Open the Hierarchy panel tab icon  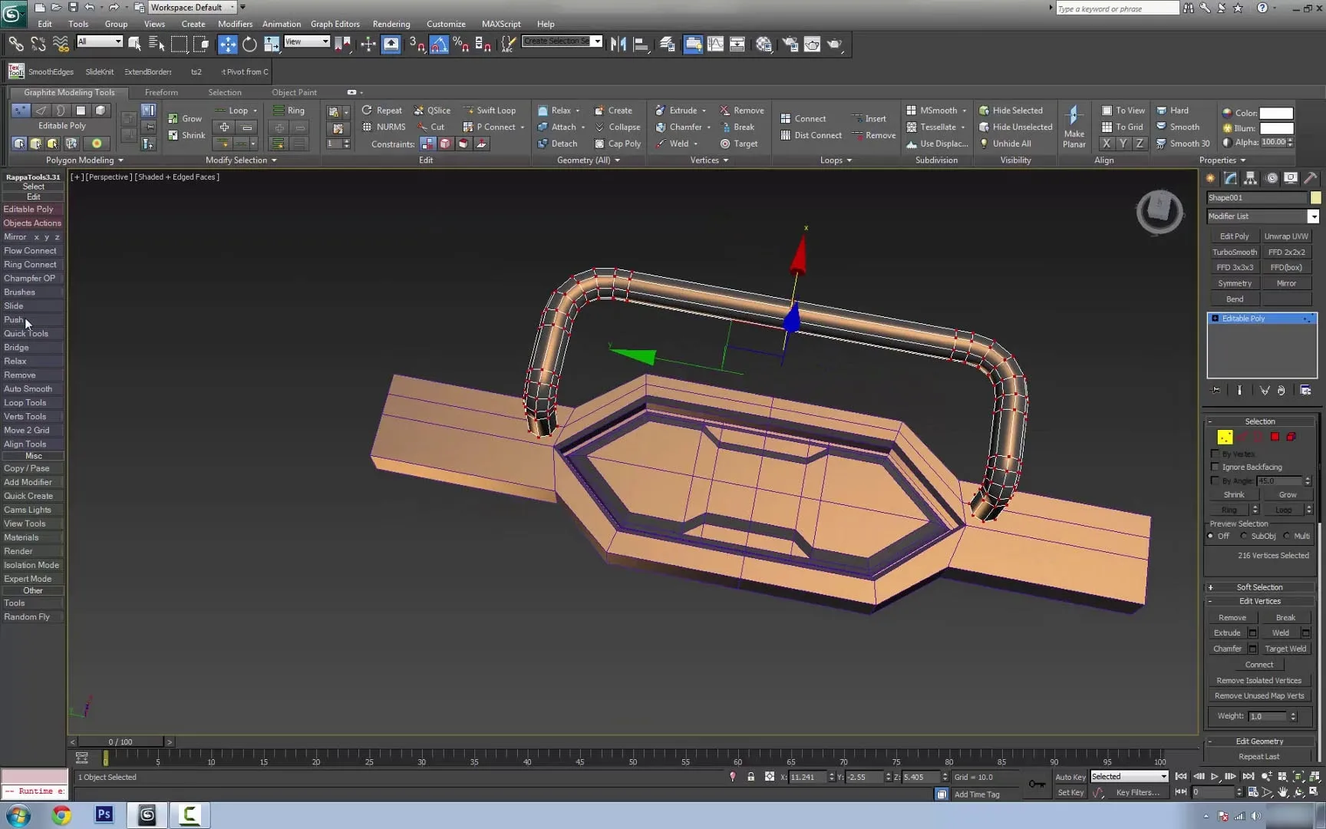point(1251,178)
